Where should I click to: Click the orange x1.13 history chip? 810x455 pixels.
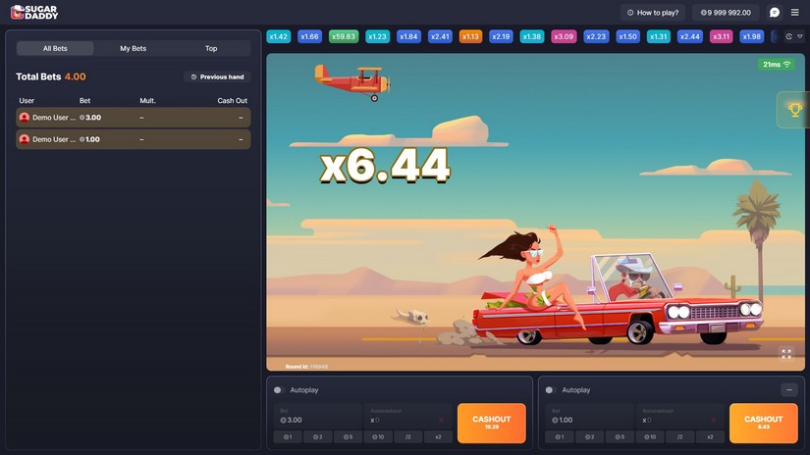click(470, 36)
